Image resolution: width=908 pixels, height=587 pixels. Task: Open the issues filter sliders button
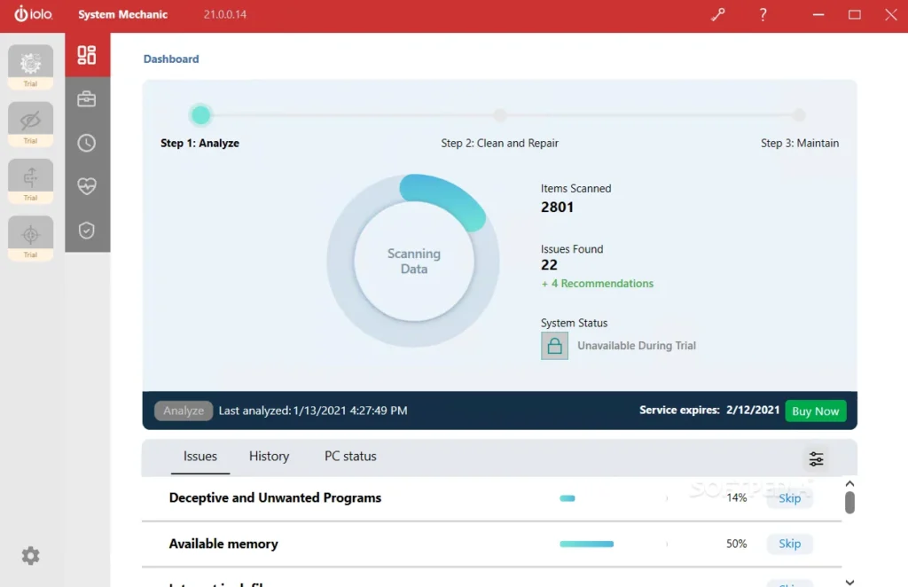coord(816,459)
